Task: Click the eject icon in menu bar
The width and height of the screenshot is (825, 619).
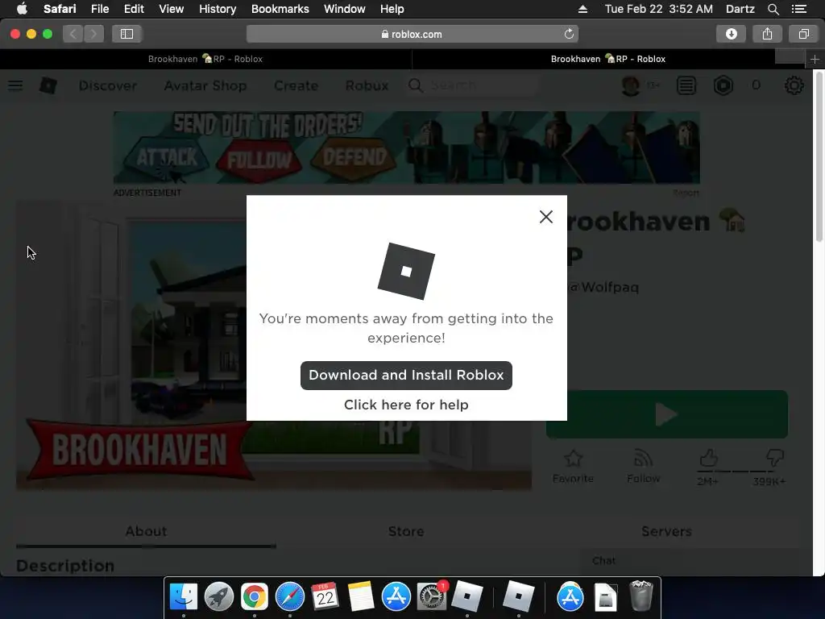Action: pyautogui.click(x=582, y=9)
